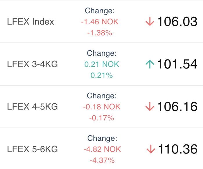Click the 0.21 NOK change figure
The image size is (203, 169).
(x=101, y=64)
